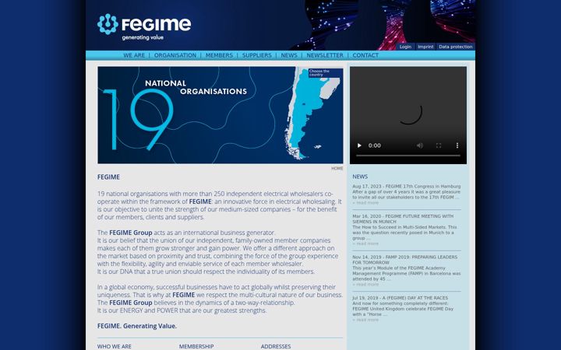Play the video in the player

pos(359,145)
